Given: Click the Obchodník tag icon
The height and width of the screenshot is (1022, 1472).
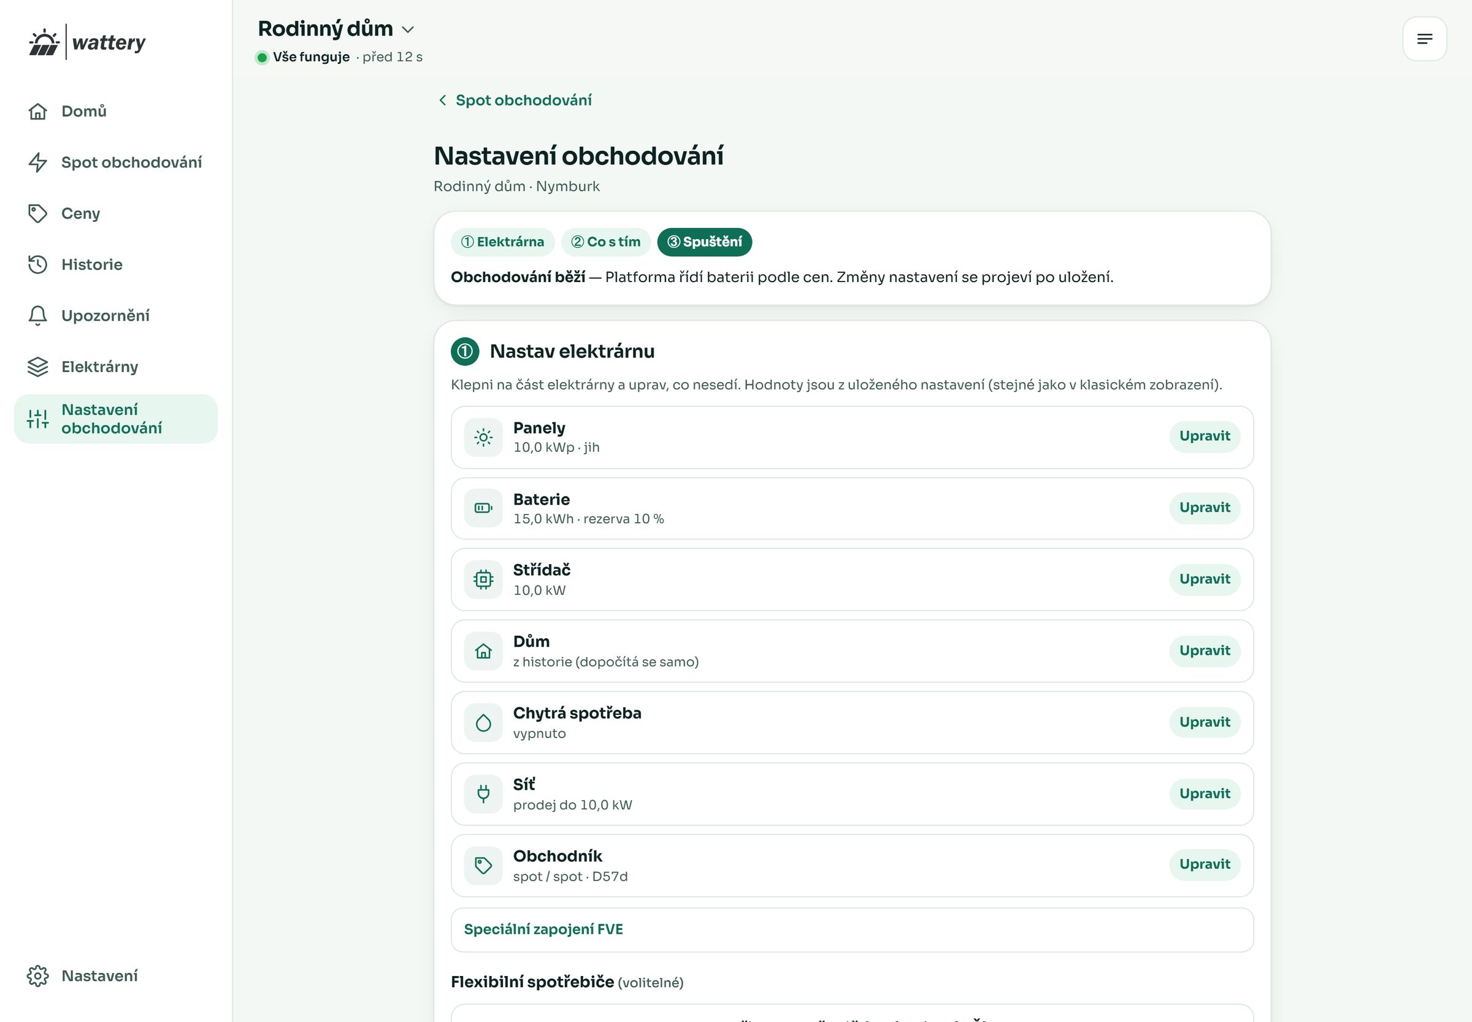Looking at the screenshot, I should click(x=483, y=866).
